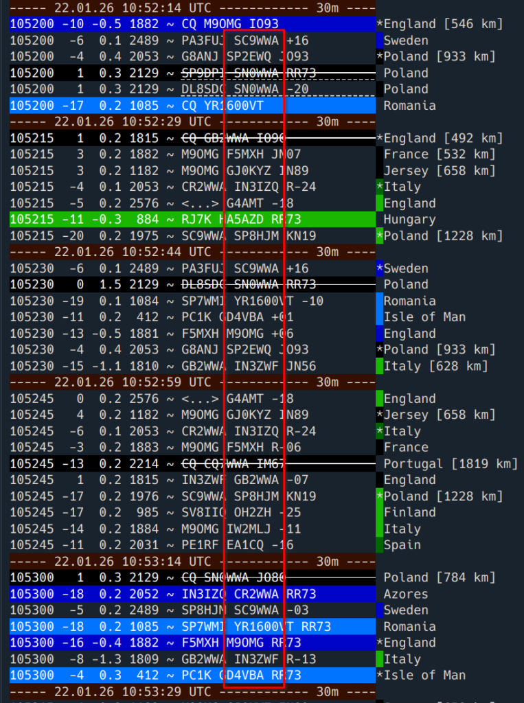Select the IN3IZQ CR2WWA RR73 Azores row

click(x=192, y=594)
